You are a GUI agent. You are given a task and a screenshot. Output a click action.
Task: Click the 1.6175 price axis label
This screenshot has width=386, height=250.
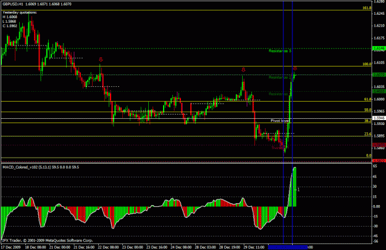point(379,38)
